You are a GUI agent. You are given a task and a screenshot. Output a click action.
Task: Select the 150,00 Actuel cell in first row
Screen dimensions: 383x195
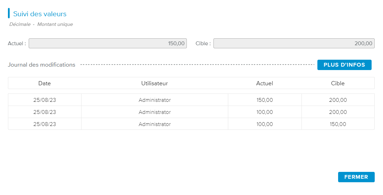[265, 100]
